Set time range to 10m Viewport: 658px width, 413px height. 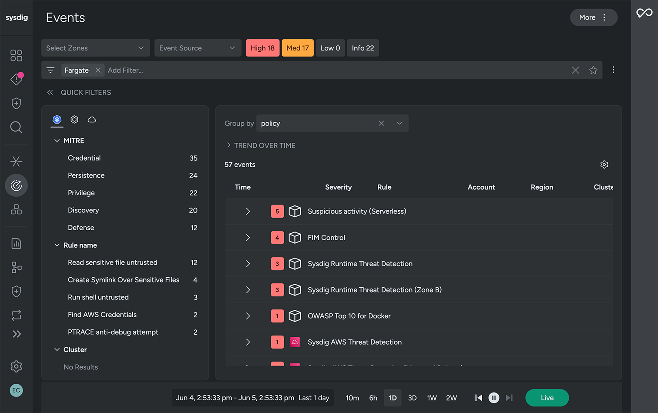pyautogui.click(x=352, y=398)
